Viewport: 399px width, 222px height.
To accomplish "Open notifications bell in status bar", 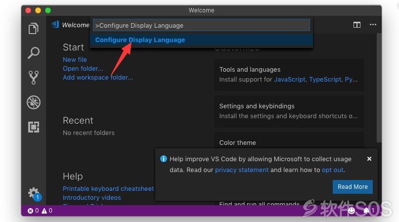I will (369, 211).
